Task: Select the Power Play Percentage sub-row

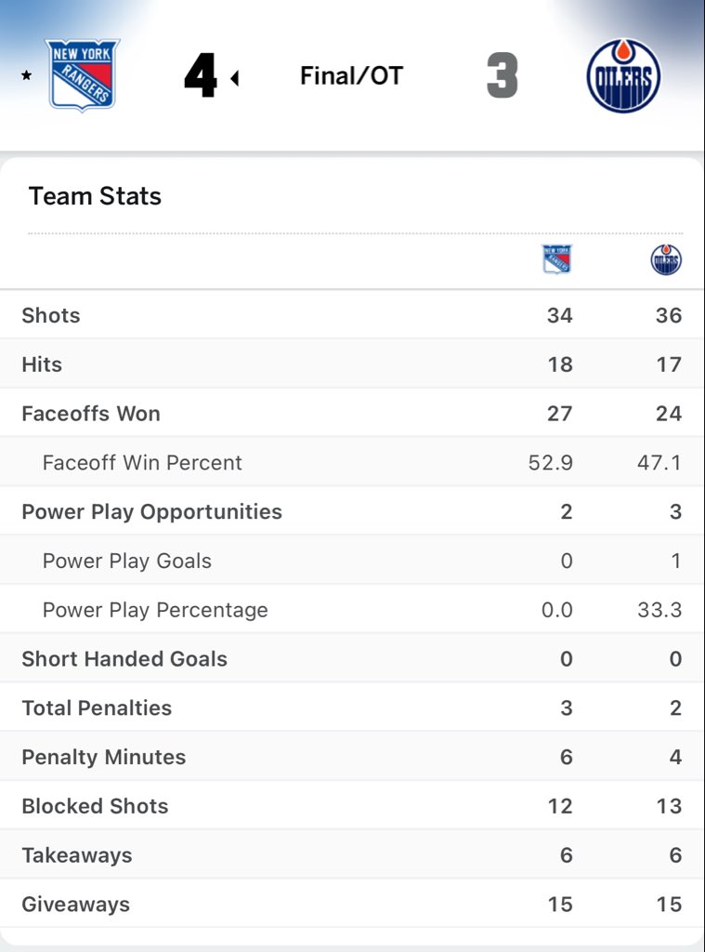Action: (x=155, y=611)
